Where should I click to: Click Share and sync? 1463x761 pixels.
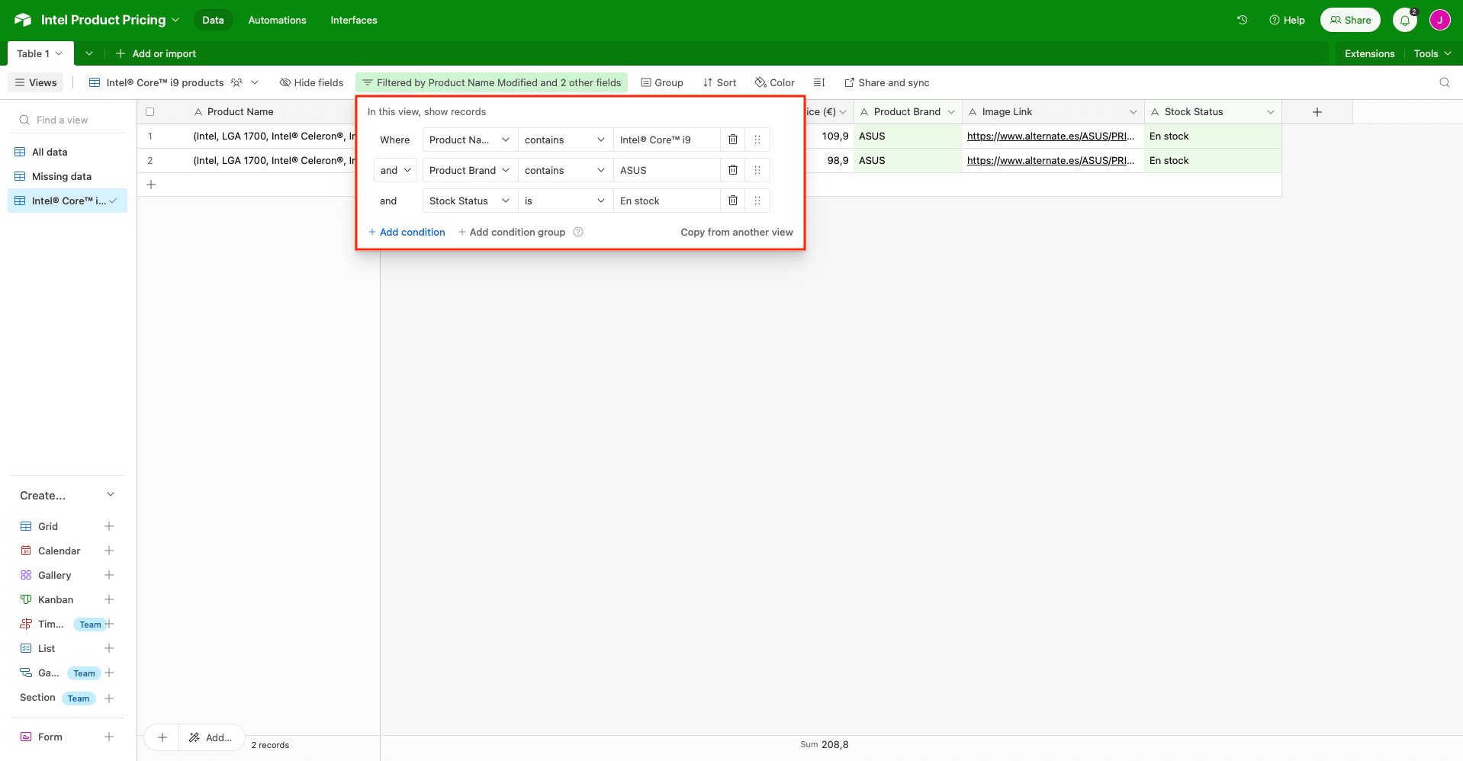(886, 82)
